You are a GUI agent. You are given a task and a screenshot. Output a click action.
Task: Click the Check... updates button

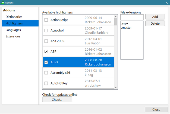pos(57,100)
